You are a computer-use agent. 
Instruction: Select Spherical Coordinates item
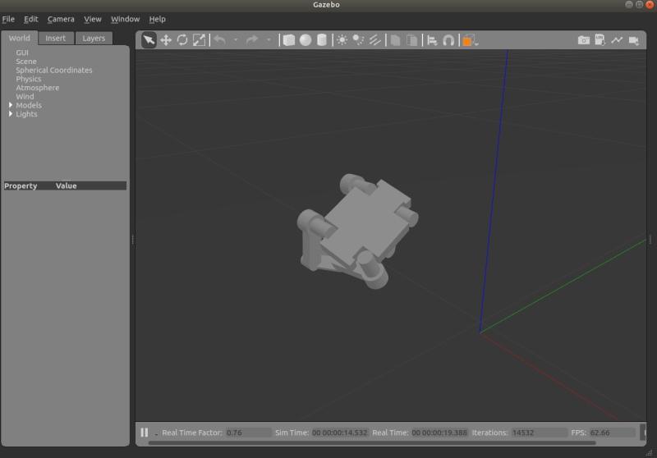click(x=54, y=71)
